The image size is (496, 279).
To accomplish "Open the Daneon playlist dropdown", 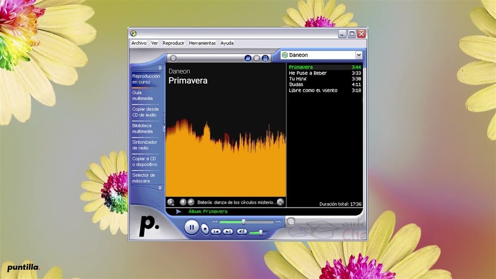I will click(x=358, y=55).
